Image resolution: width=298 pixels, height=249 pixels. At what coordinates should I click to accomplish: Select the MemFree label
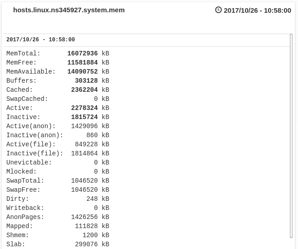pos(21,63)
